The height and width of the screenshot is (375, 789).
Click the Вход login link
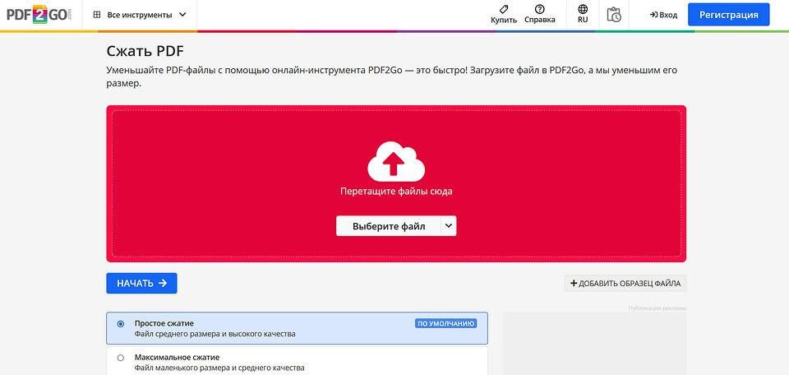(663, 15)
